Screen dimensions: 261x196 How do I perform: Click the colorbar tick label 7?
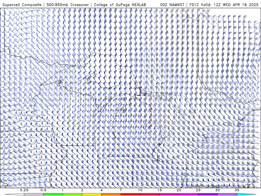121,190
